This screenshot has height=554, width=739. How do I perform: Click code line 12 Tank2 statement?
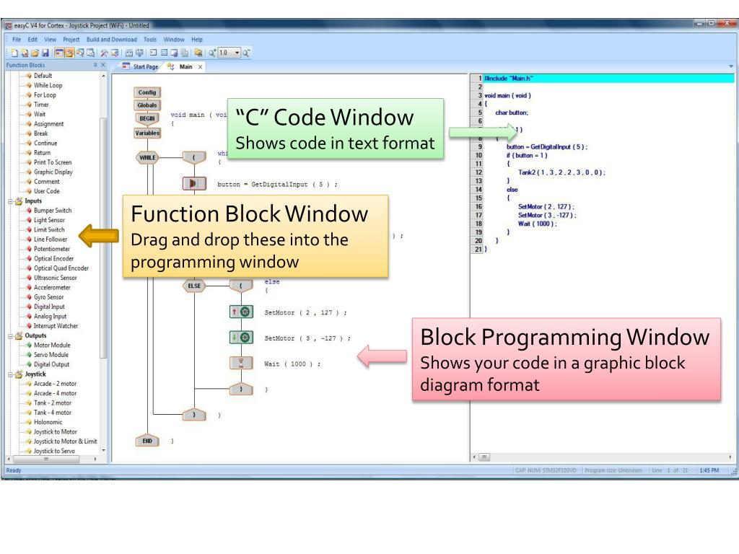pos(561,172)
